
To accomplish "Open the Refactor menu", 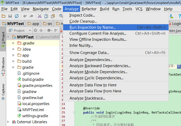I will coord(89,9).
